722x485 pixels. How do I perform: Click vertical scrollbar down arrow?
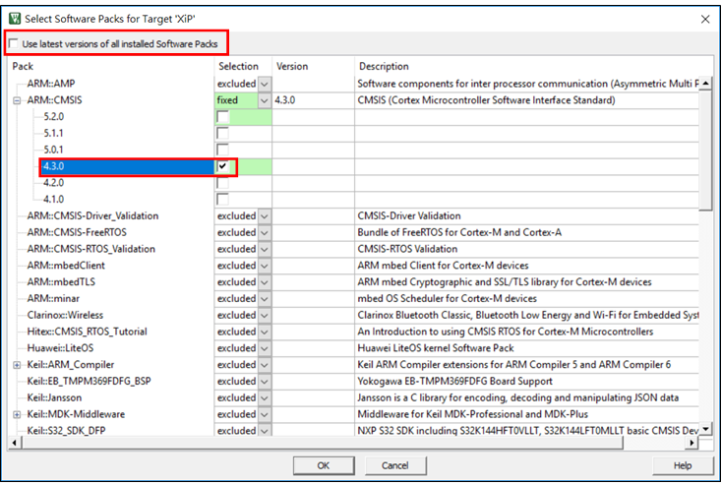705,430
